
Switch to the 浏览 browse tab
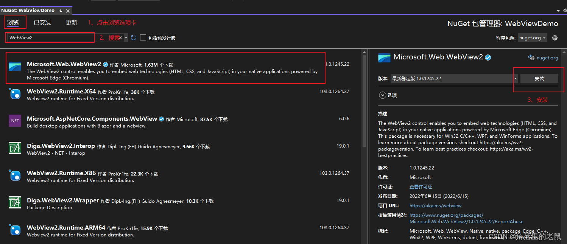point(13,23)
